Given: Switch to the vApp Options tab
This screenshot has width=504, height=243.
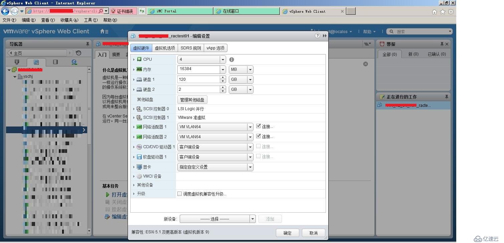Looking at the screenshot, I should click(x=215, y=48).
